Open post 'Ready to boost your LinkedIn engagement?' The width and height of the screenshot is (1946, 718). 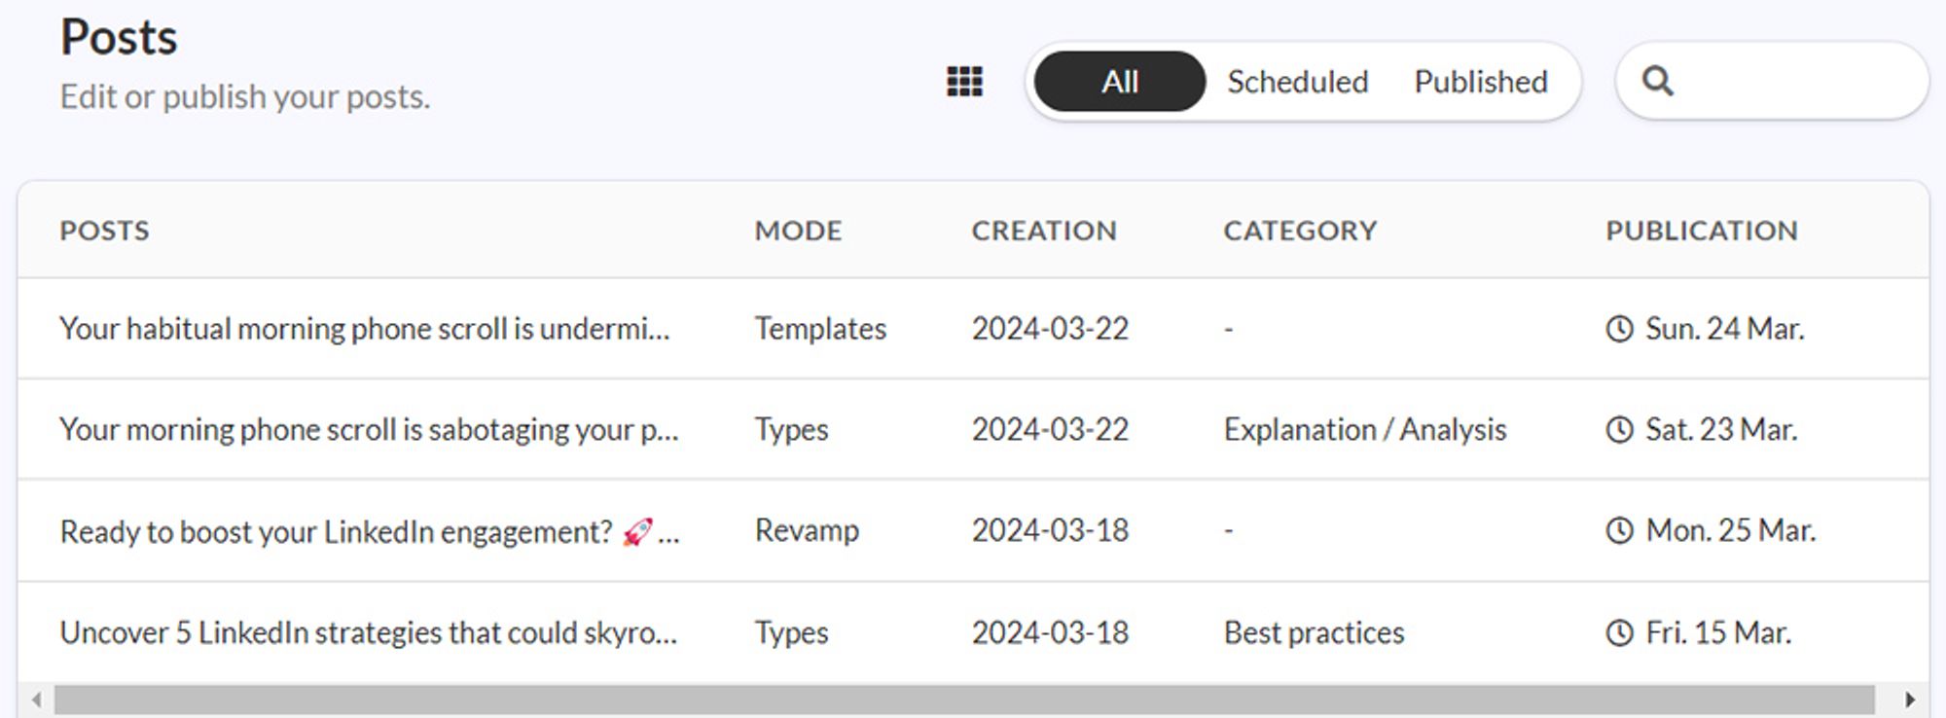[x=370, y=531]
